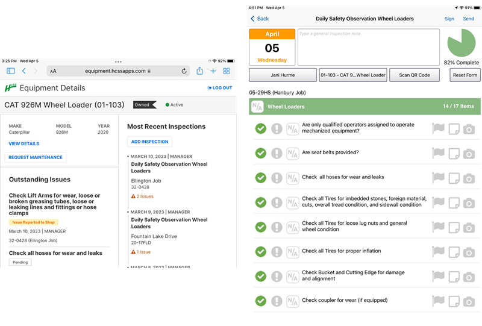The height and width of the screenshot is (326, 482).
Task: Click the LOG OUT link
Action: [x=220, y=88]
